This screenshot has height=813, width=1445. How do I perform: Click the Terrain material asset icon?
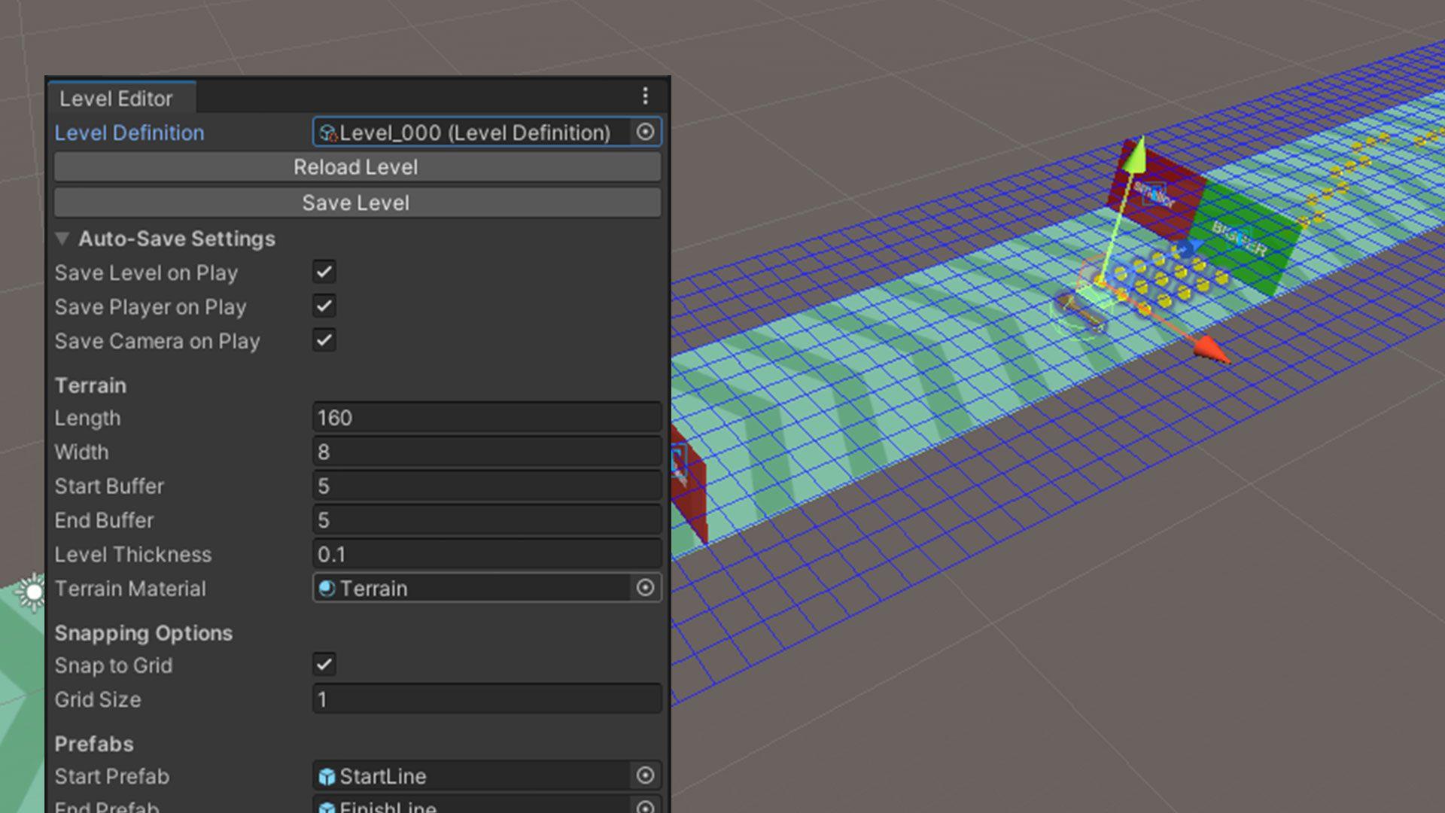[x=327, y=588]
